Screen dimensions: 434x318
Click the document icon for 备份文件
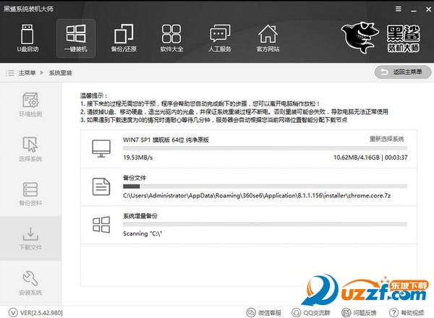coord(101,186)
